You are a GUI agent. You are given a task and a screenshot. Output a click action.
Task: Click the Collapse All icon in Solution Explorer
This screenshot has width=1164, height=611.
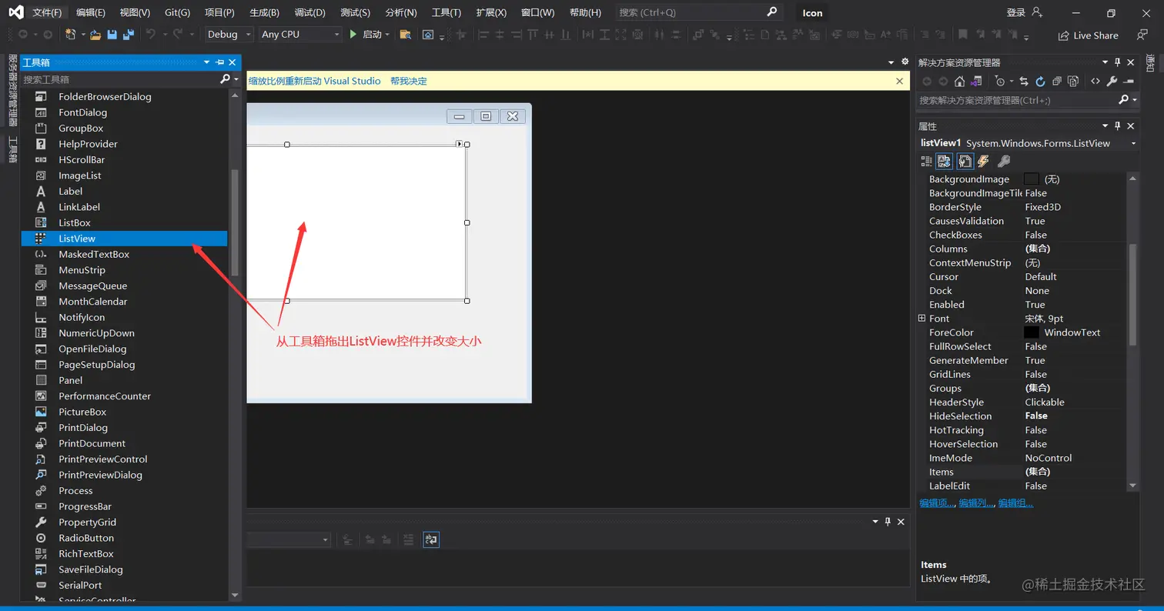(x=1057, y=81)
